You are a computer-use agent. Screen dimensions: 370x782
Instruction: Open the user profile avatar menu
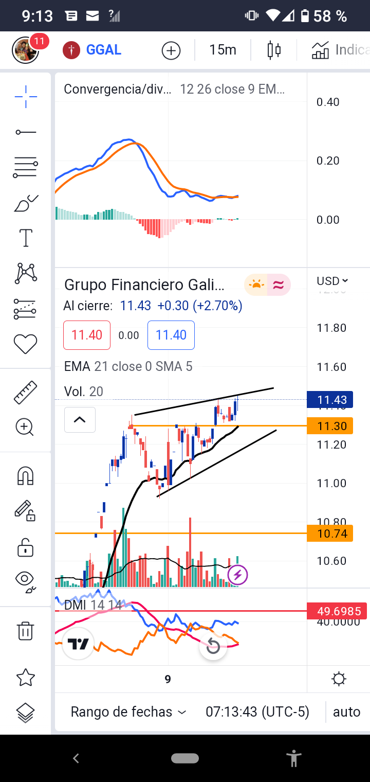pos(26,50)
